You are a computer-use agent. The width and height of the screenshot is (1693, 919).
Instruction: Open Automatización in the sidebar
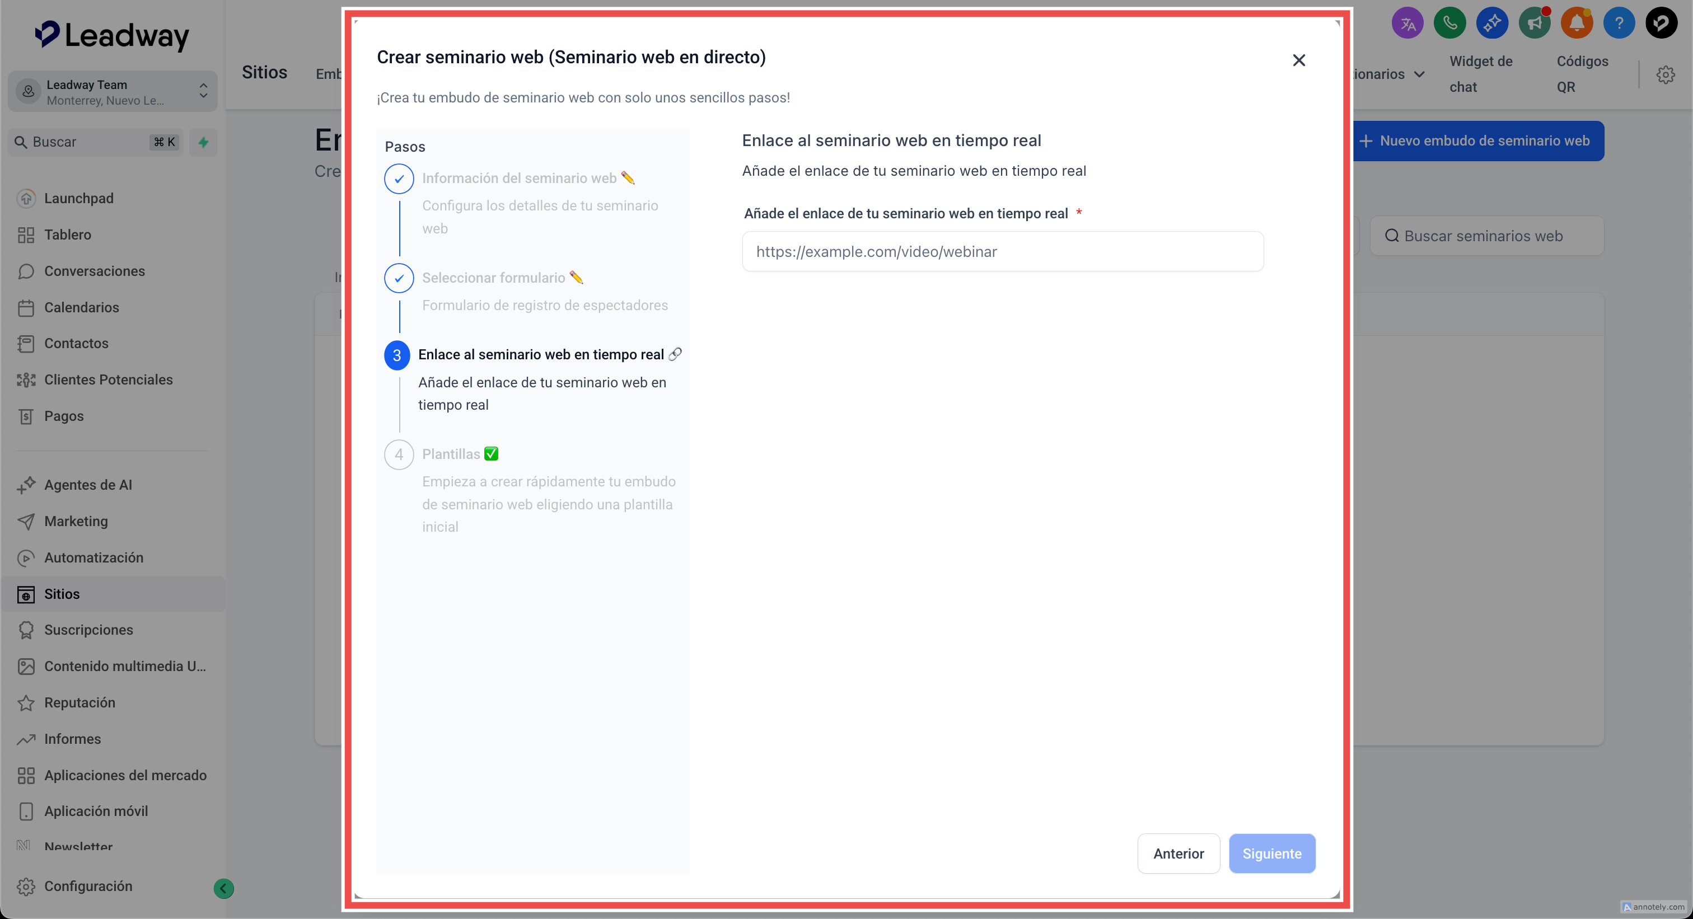pos(93,557)
